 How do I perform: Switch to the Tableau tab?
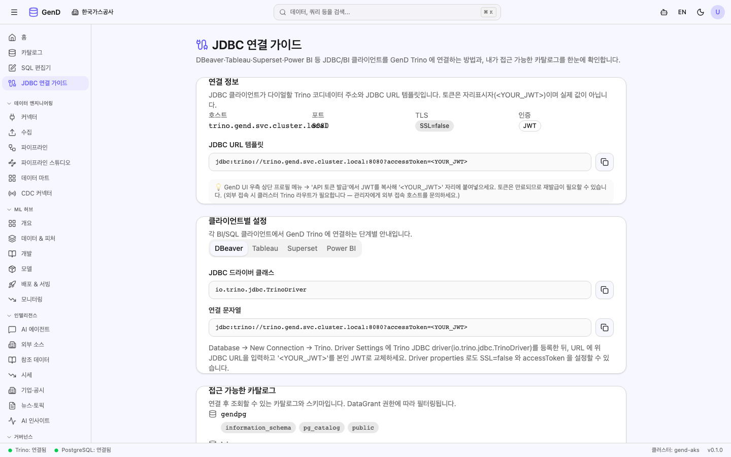(x=265, y=248)
